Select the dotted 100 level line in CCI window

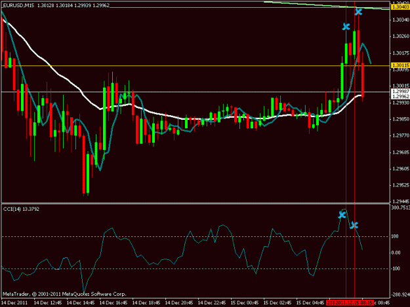pyautogui.click(x=195, y=236)
